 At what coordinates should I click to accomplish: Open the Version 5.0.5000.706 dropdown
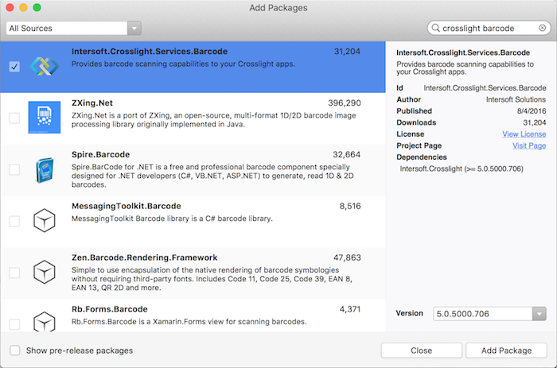[490, 314]
